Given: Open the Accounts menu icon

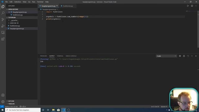Looking at the screenshot, I should click(3, 95).
